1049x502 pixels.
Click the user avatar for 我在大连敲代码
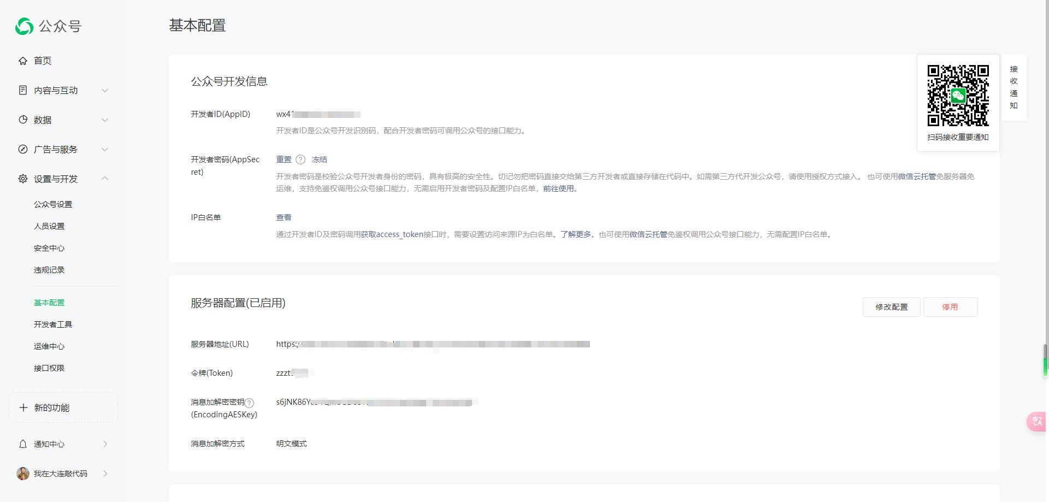click(23, 474)
